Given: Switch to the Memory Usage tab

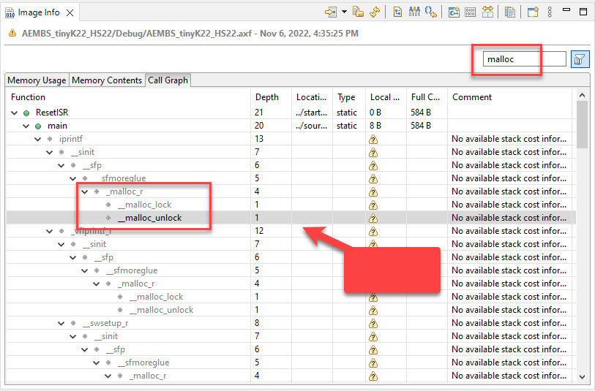Looking at the screenshot, I should click(x=37, y=80).
